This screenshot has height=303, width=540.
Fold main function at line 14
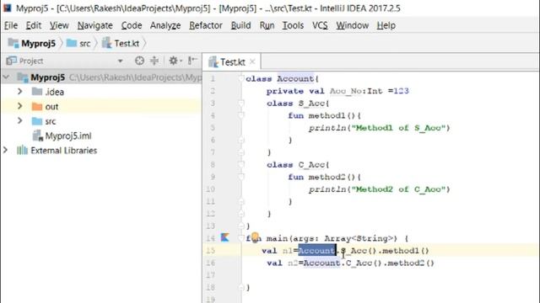pyautogui.click(x=241, y=238)
